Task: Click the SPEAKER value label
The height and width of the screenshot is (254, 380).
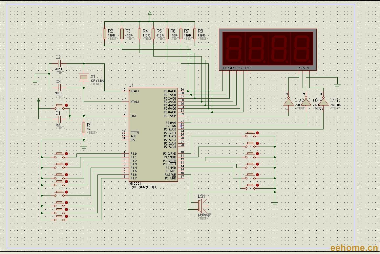Action: [205, 215]
